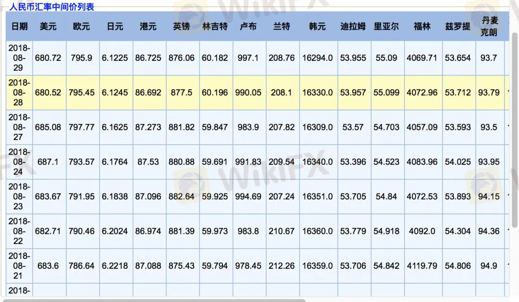The height and width of the screenshot is (302, 519).
Task: Click the USD value 683.67
Action: [x=48, y=197]
